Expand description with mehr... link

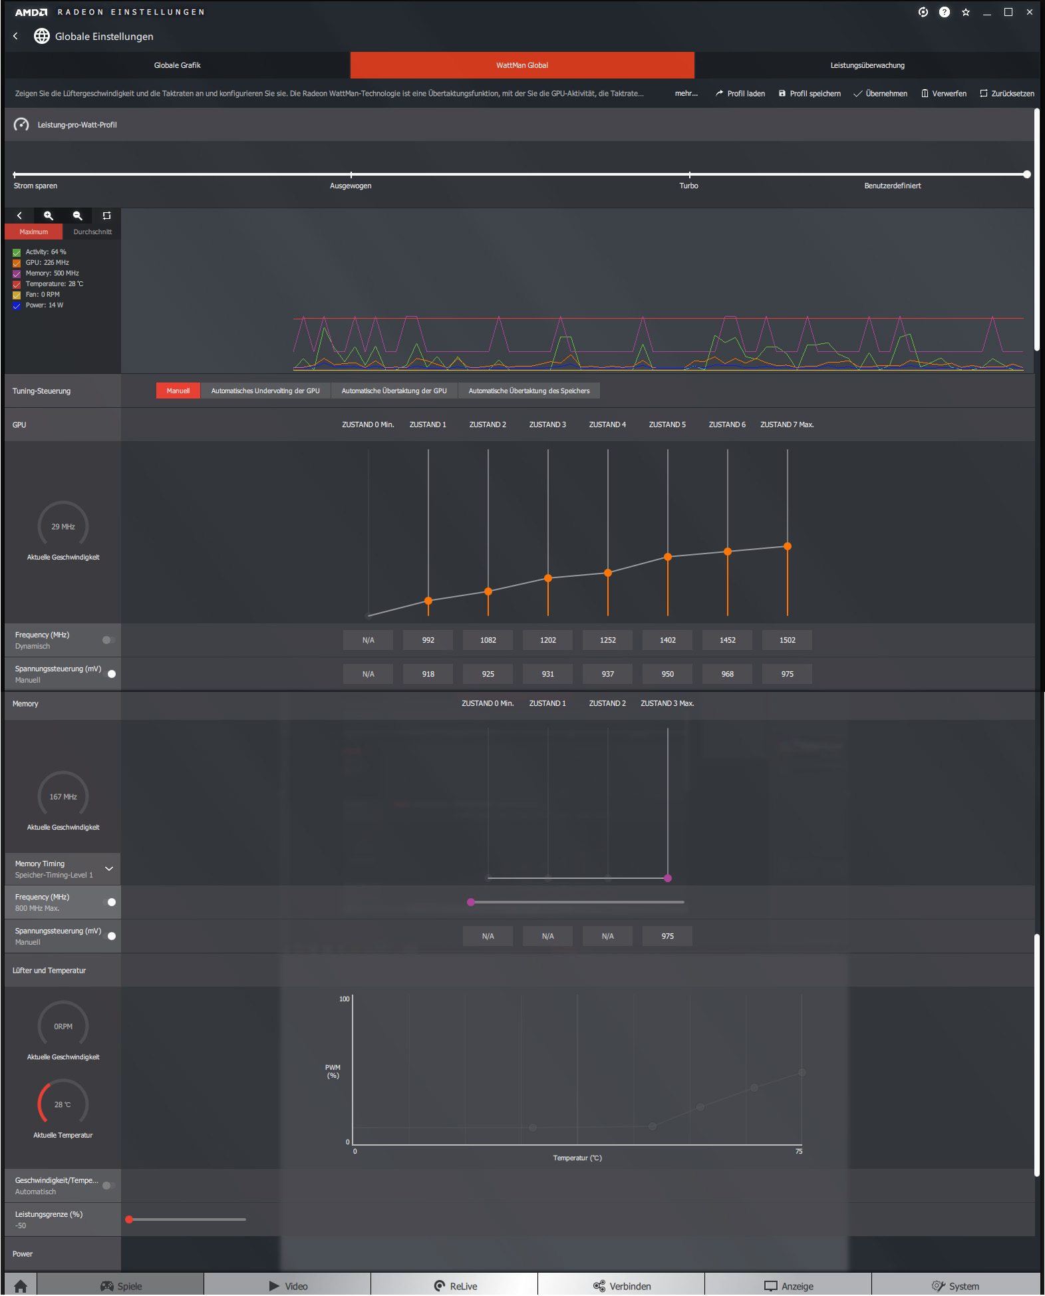(686, 93)
